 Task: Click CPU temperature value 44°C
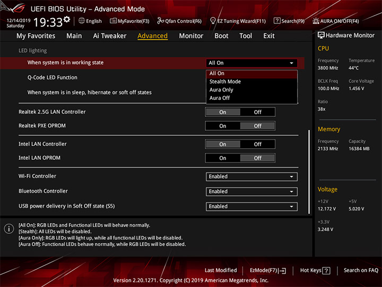point(353,68)
